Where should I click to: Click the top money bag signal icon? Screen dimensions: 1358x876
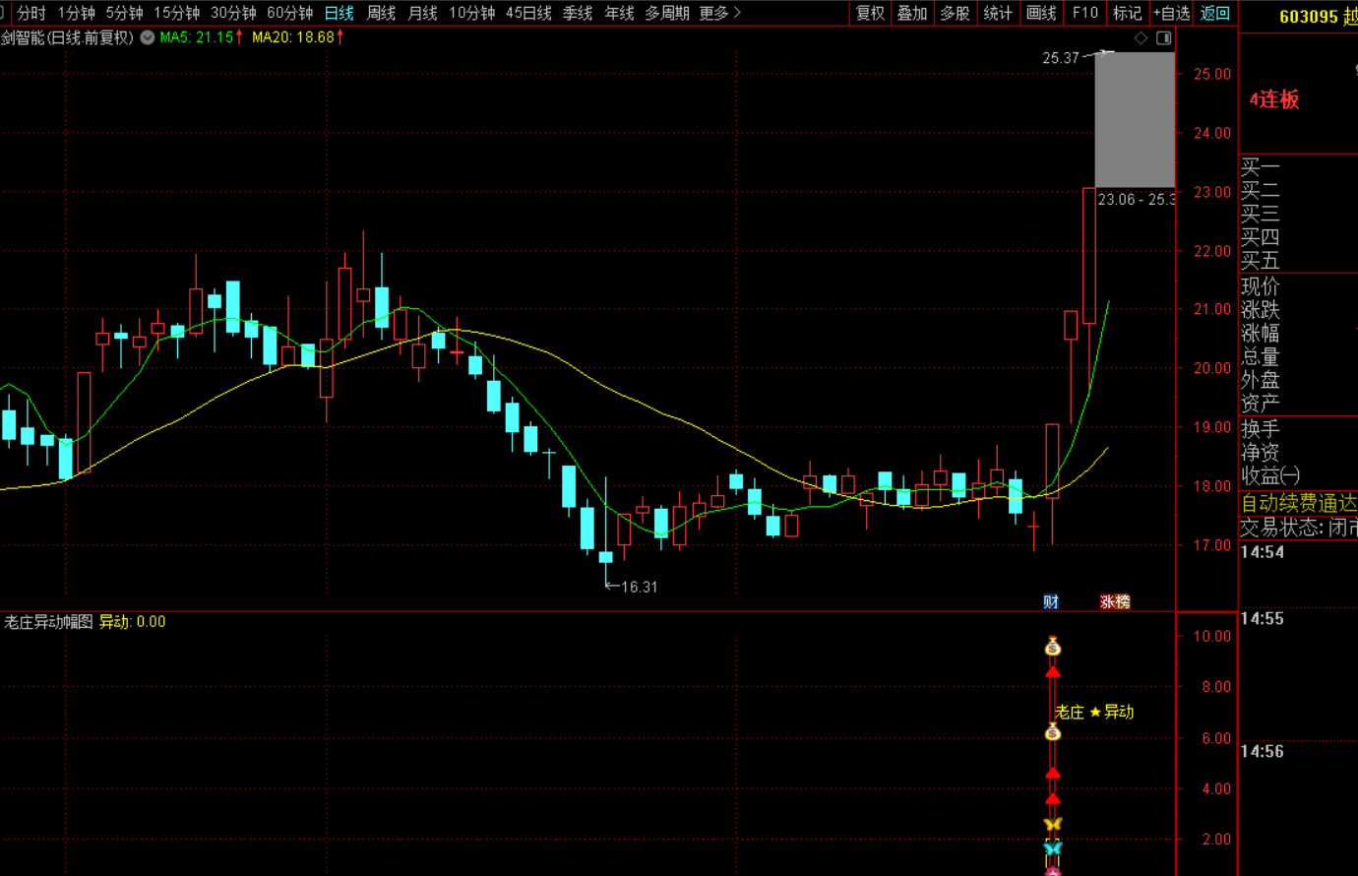[1053, 647]
